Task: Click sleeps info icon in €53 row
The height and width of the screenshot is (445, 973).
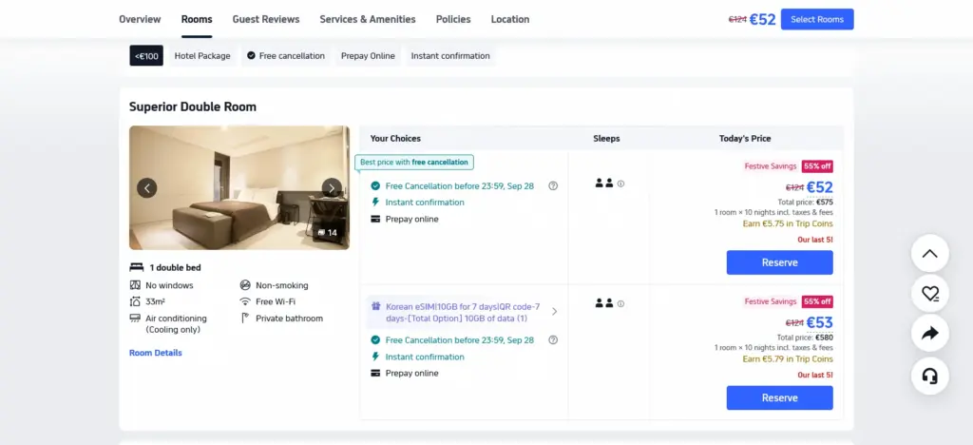Action: point(620,304)
